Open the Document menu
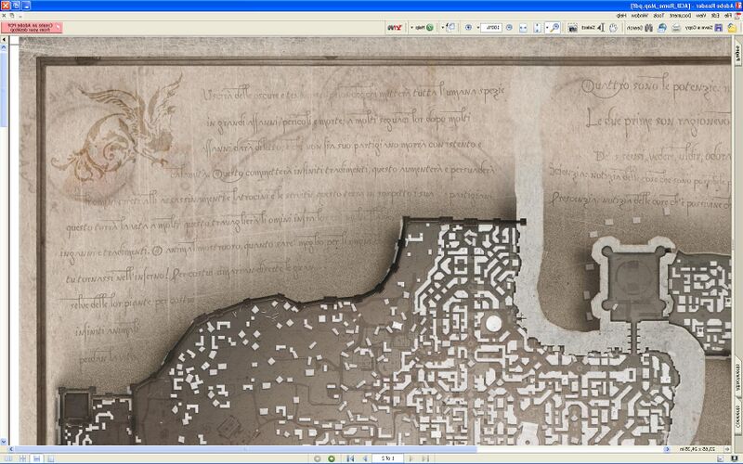 point(681,15)
